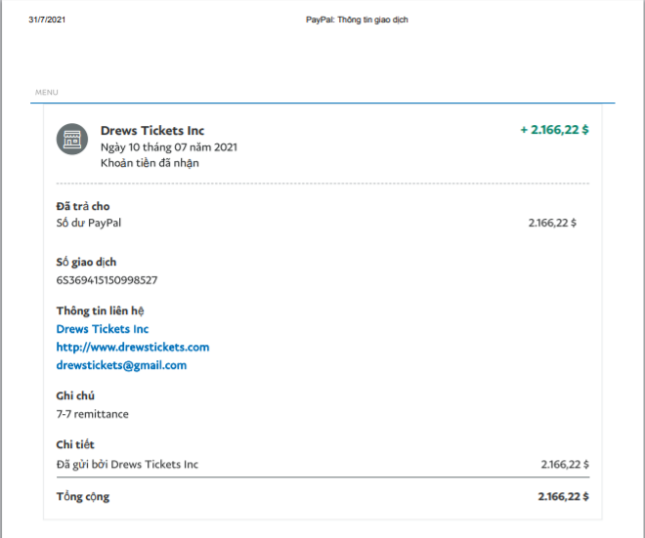Click the PayPal: Thông tin giao dịch page title

tap(357, 20)
